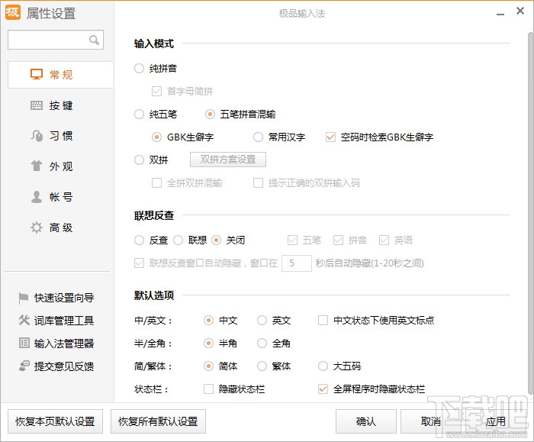
Task: Open 快速设置向导 link
Action: tap(64, 298)
